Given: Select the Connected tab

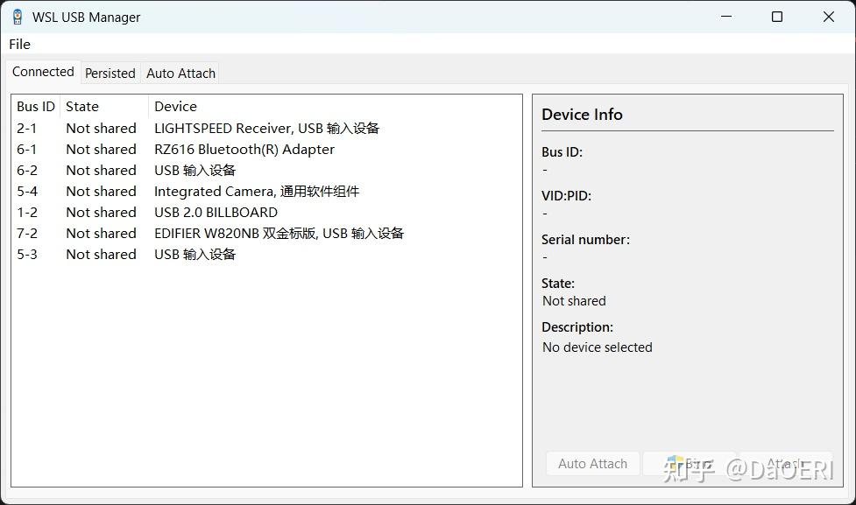Looking at the screenshot, I should click(x=42, y=72).
